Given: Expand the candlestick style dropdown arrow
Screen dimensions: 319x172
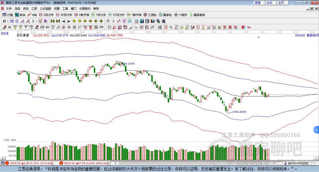Looking at the screenshot, I should pos(36,21).
